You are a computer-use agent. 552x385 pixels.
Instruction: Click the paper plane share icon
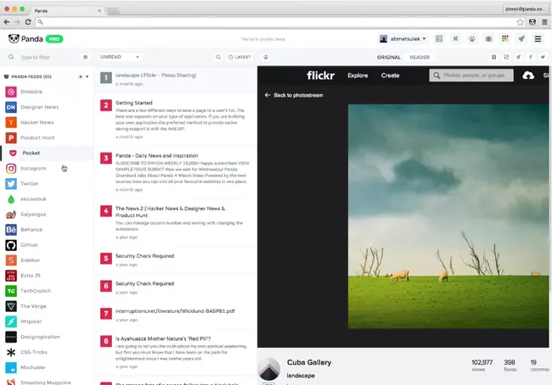coord(518,57)
